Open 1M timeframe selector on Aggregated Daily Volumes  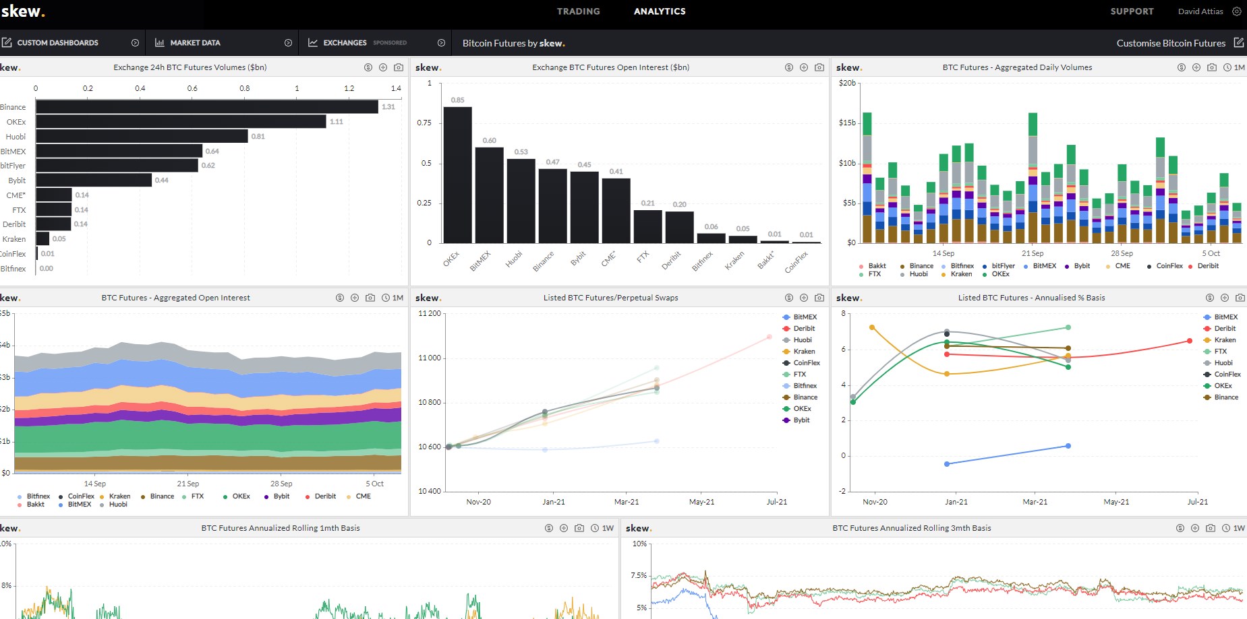(1234, 67)
